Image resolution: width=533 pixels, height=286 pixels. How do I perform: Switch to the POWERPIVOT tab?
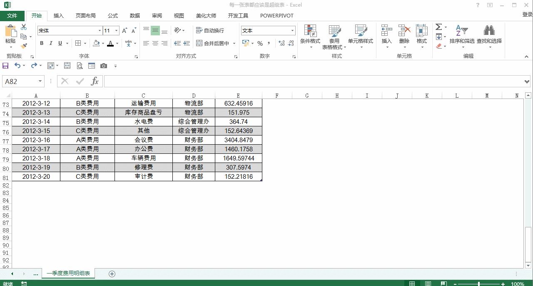pyautogui.click(x=277, y=15)
